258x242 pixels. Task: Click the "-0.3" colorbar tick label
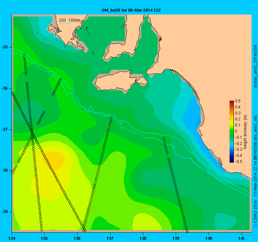click(238, 149)
